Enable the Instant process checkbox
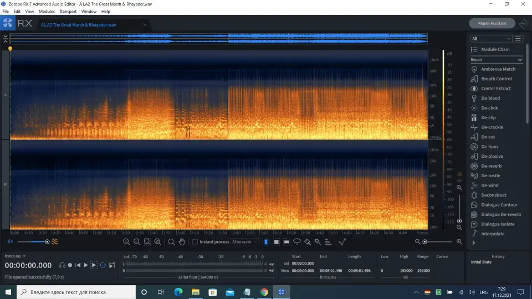The image size is (532, 299). pyautogui.click(x=195, y=242)
